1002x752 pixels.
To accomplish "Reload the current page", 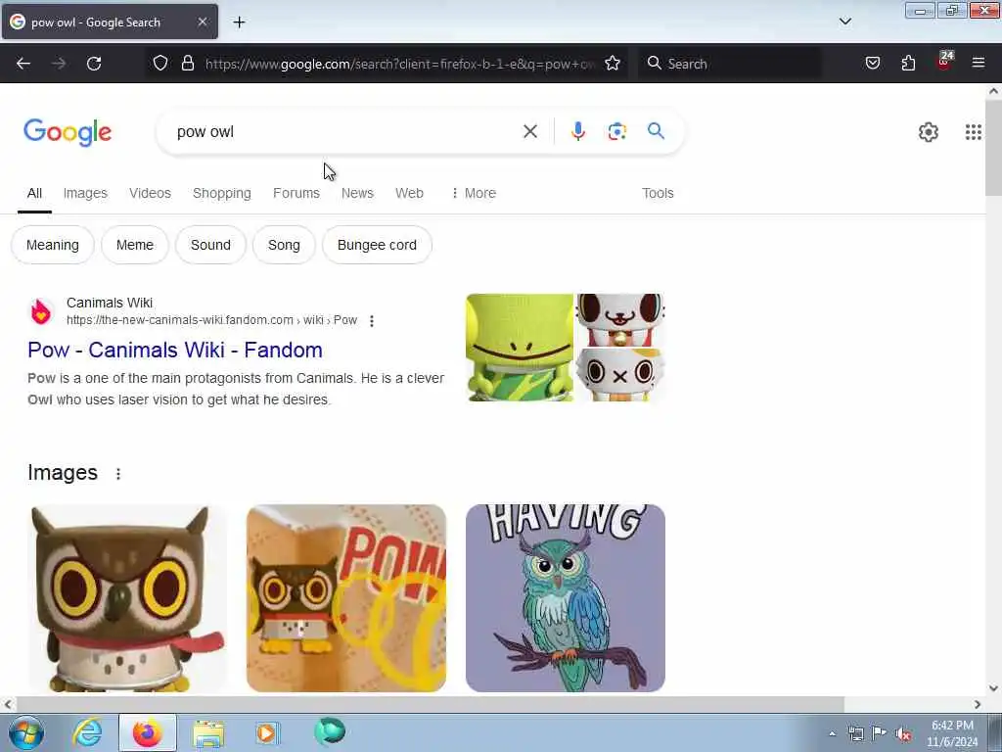I will [94, 64].
